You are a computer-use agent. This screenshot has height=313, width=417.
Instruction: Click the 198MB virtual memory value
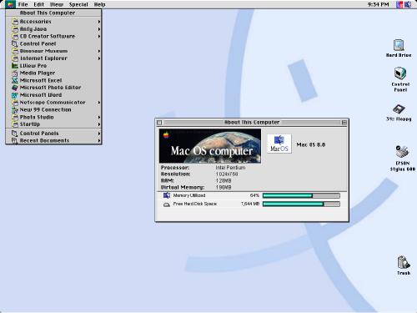click(224, 188)
